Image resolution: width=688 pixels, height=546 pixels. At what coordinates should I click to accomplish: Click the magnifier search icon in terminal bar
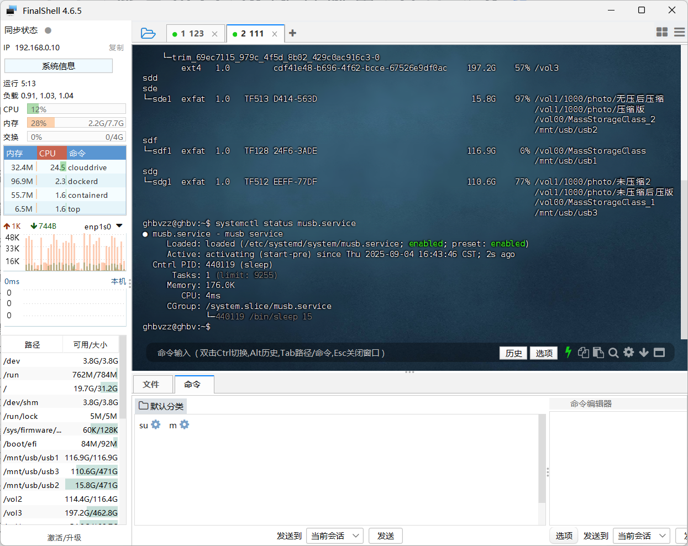(613, 353)
